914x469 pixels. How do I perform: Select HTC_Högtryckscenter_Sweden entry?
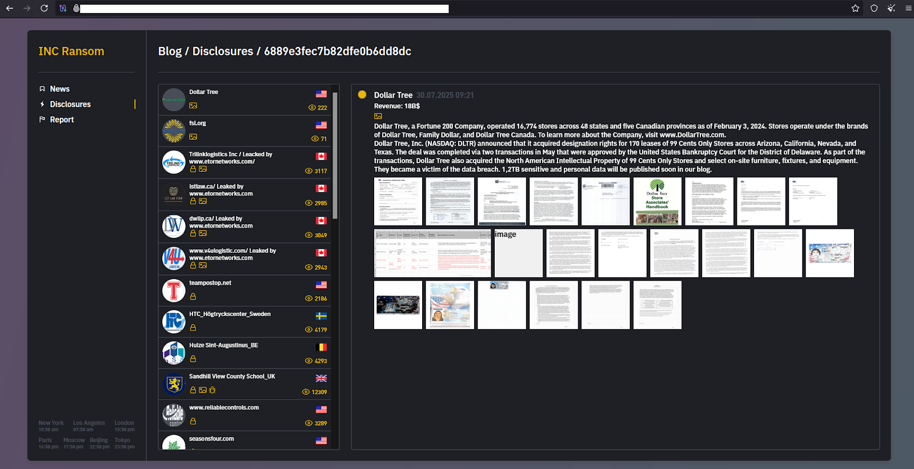[x=244, y=322]
